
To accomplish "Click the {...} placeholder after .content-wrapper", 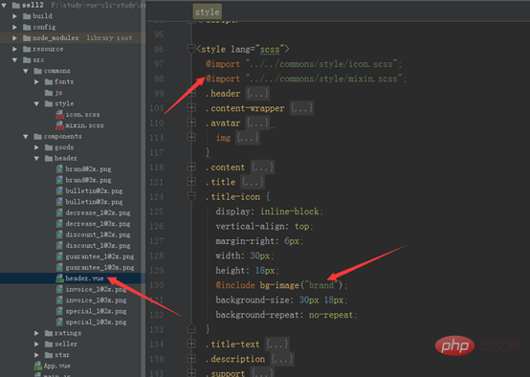I will pyautogui.click(x=302, y=108).
